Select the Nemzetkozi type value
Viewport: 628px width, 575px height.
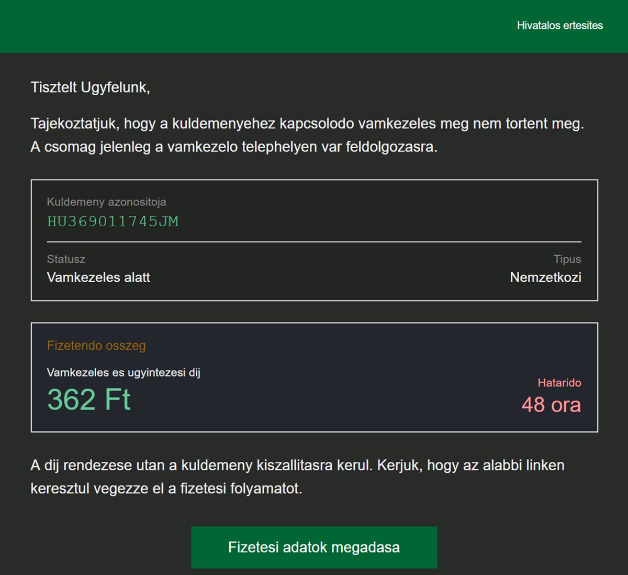coord(545,277)
